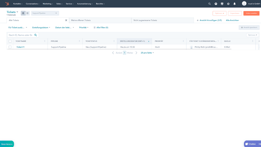Viewport: 261px width, 147px height.
Task: Open the Berichte menu
Action: pyautogui.click(x=100, y=4)
